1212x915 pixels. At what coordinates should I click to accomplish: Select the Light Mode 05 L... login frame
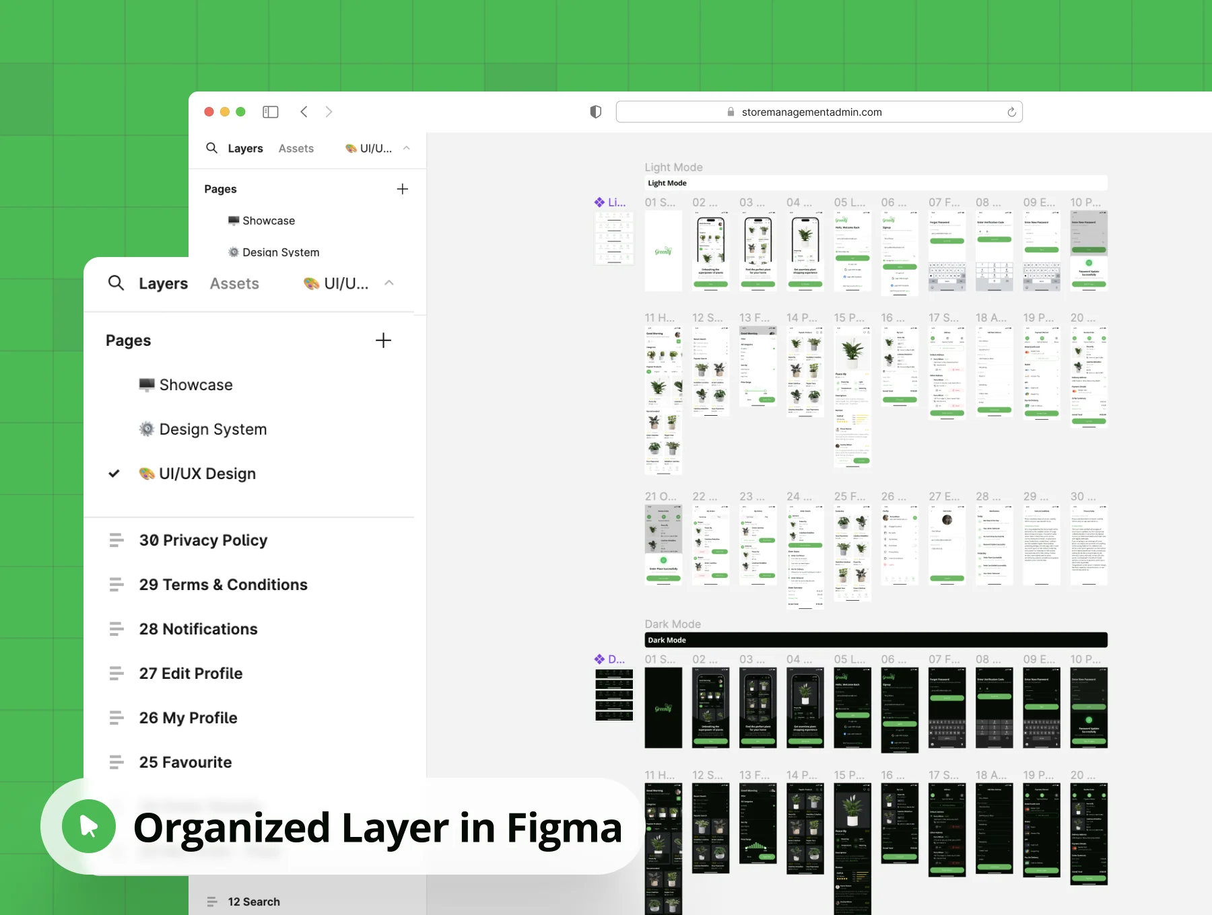(852, 251)
